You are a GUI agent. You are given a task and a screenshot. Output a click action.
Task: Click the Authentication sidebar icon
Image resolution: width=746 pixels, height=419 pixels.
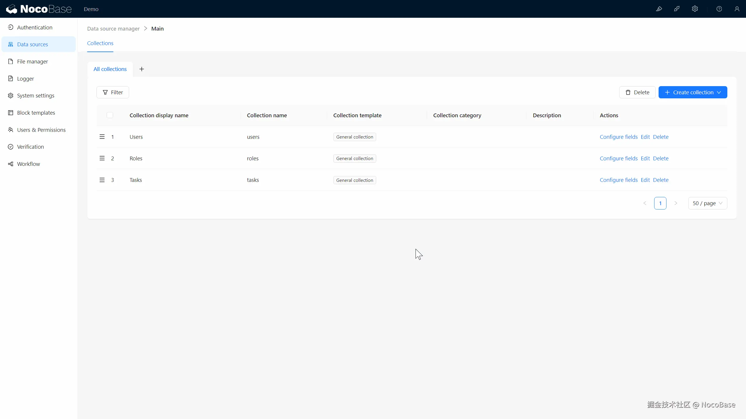tap(10, 27)
